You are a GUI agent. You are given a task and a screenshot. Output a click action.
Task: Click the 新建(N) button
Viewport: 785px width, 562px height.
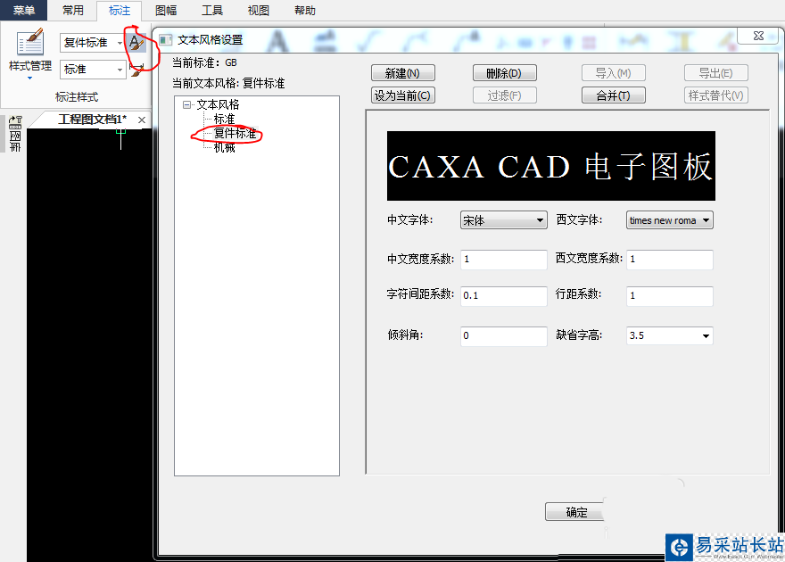click(402, 73)
